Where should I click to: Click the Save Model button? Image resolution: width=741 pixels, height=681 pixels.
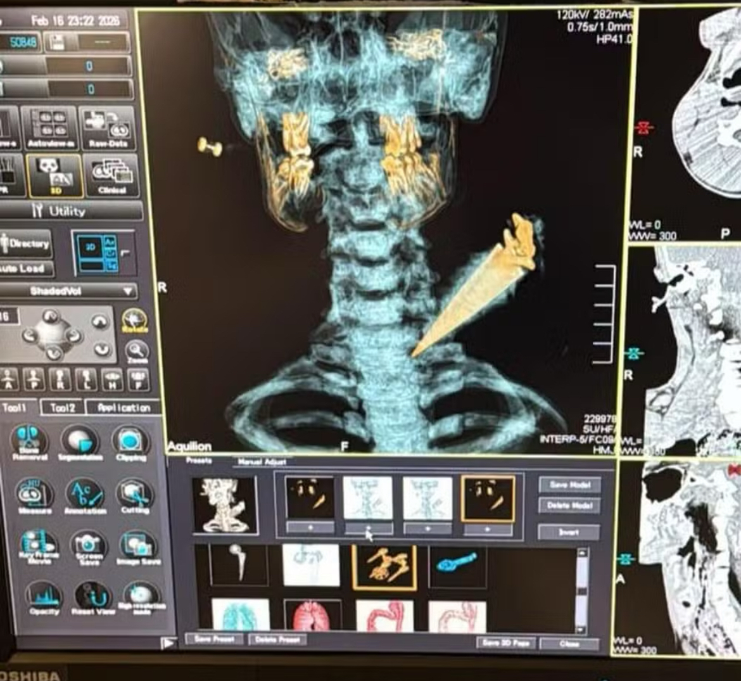pyautogui.click(x=569, y=485)
